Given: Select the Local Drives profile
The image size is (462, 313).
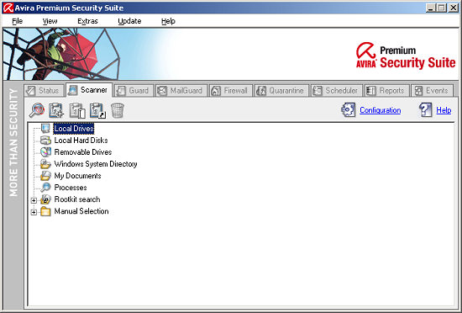Looking at the screenshot, I should pos(74,129).
